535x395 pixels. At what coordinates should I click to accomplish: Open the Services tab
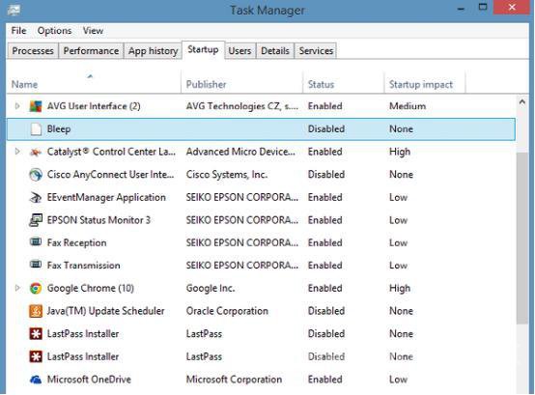pyautogui.click(x=316, y=51)
